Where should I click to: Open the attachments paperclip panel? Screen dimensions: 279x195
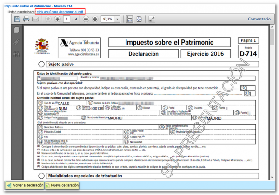[x=16, y=42]
